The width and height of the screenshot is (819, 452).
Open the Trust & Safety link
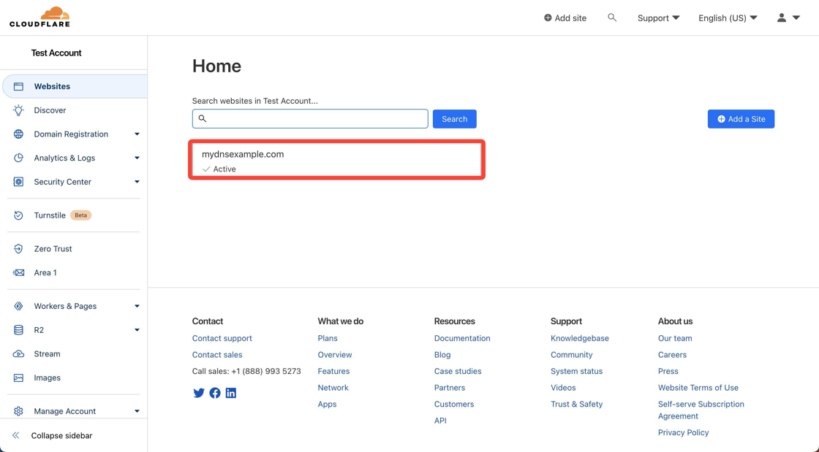(x=577, y=405)
